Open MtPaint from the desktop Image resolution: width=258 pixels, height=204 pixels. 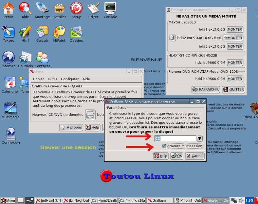click(x=59, y=32)
